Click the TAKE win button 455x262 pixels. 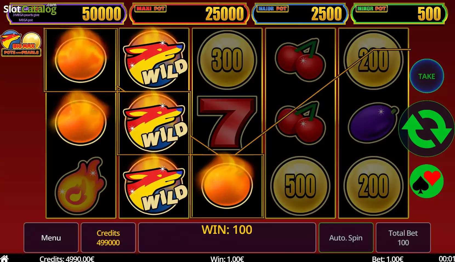coord(426,76)
